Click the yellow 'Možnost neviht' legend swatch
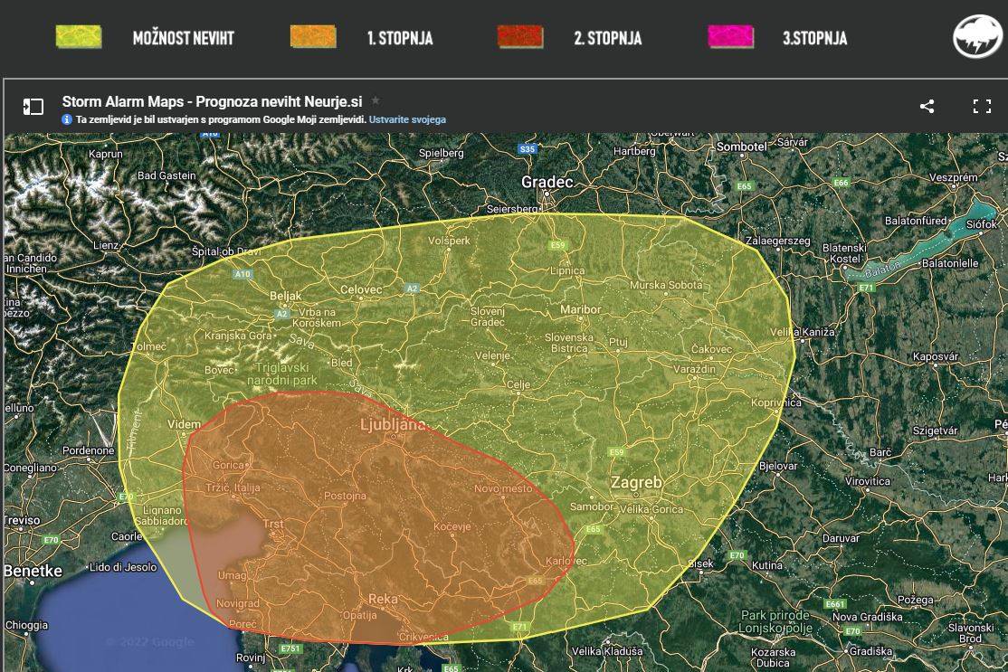The height and width of the screenshot is (672, 1008). tap(79, 37)
